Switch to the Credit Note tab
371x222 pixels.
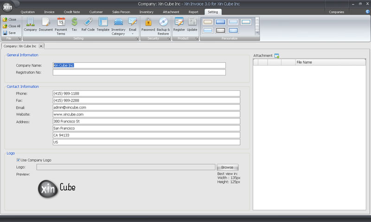point(72,12)
